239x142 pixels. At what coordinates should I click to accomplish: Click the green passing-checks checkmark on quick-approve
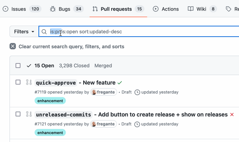coord(120,83)
